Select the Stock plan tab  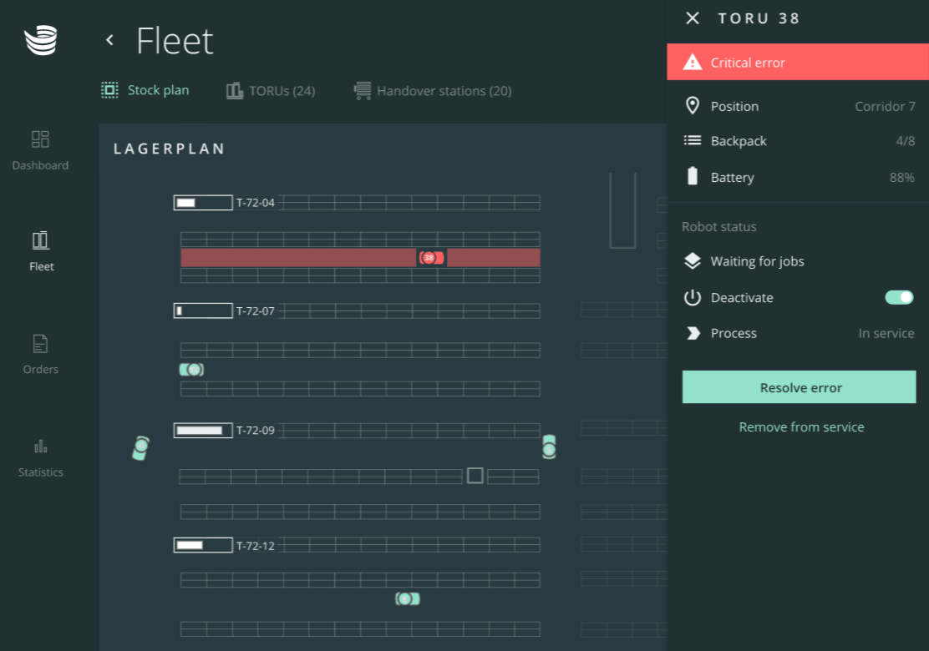pyautogui.click(x=145, y=90)
